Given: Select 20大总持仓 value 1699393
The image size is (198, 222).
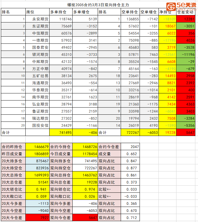Looking at the screenshot, I should pos(37,175).
